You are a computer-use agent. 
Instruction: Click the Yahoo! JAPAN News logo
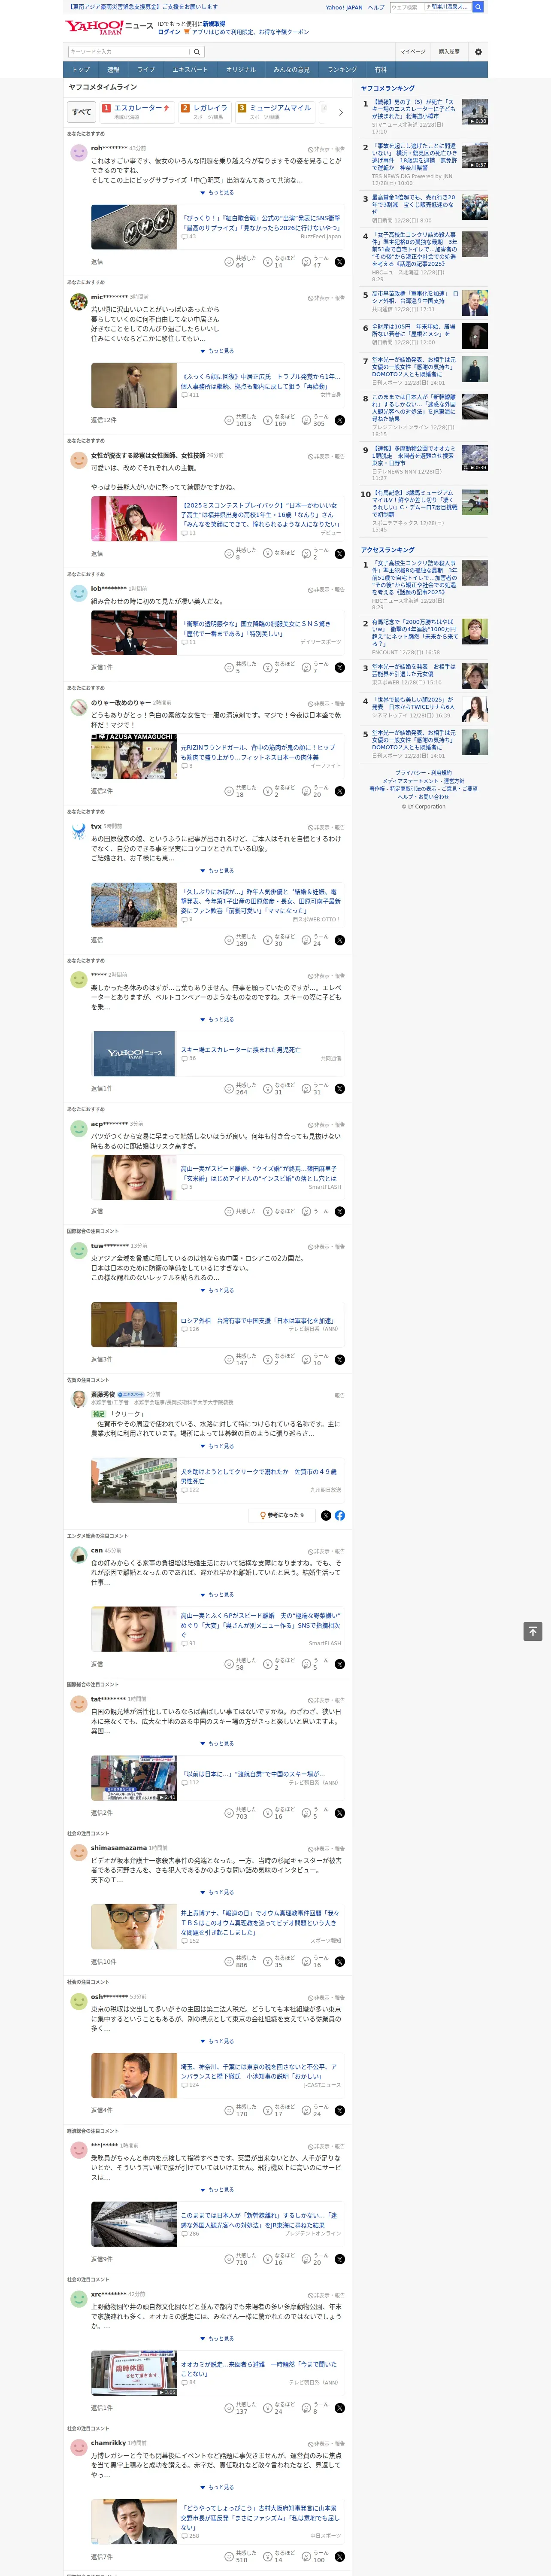click(110, 27)
